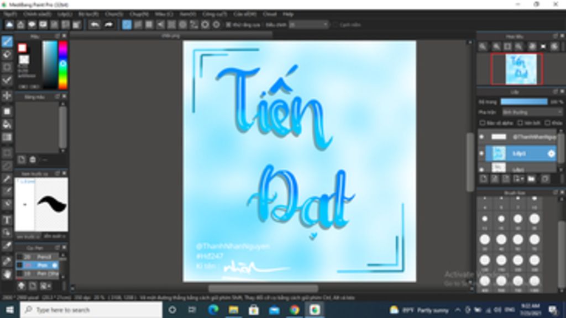
Task: Select the Brush tool in left toolbar
Action: (7, 41)
